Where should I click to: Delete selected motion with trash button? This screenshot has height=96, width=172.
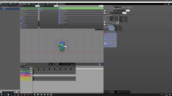(x=38, y=6)
